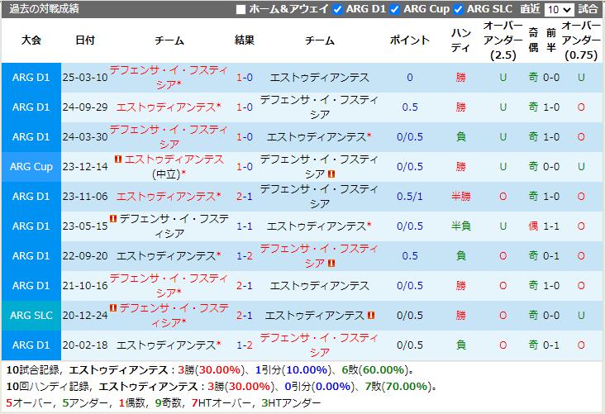Click red card icon after away team in 22-09-20 row

coord(331,263)
